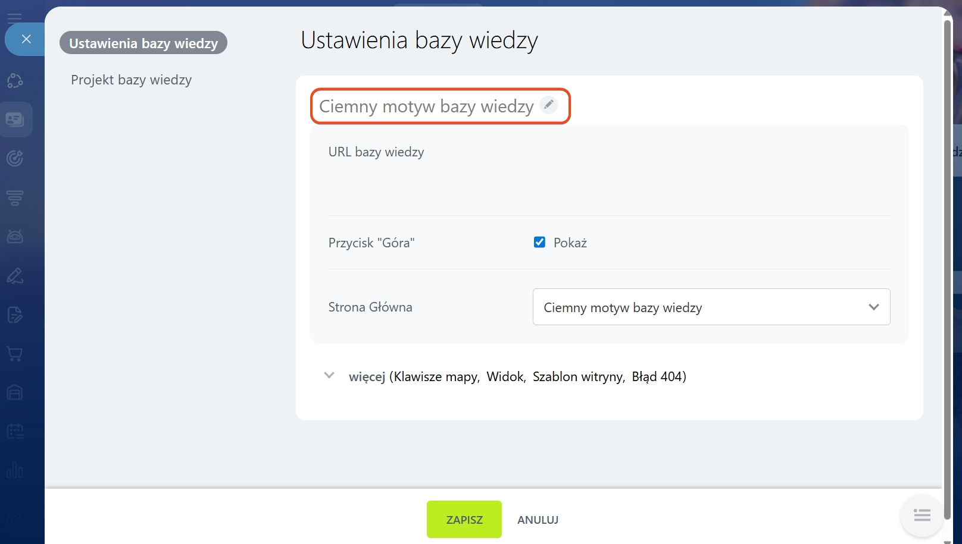962x544 pixels.
Task: Click the signing pen icon in sidebar
Action: (x=15, y=276)
